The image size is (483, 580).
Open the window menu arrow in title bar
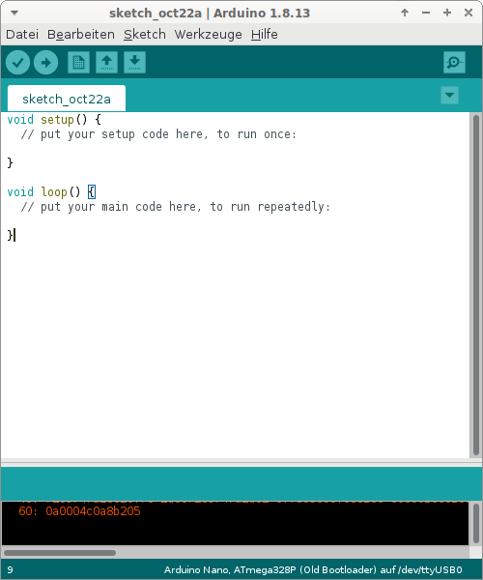14,13
